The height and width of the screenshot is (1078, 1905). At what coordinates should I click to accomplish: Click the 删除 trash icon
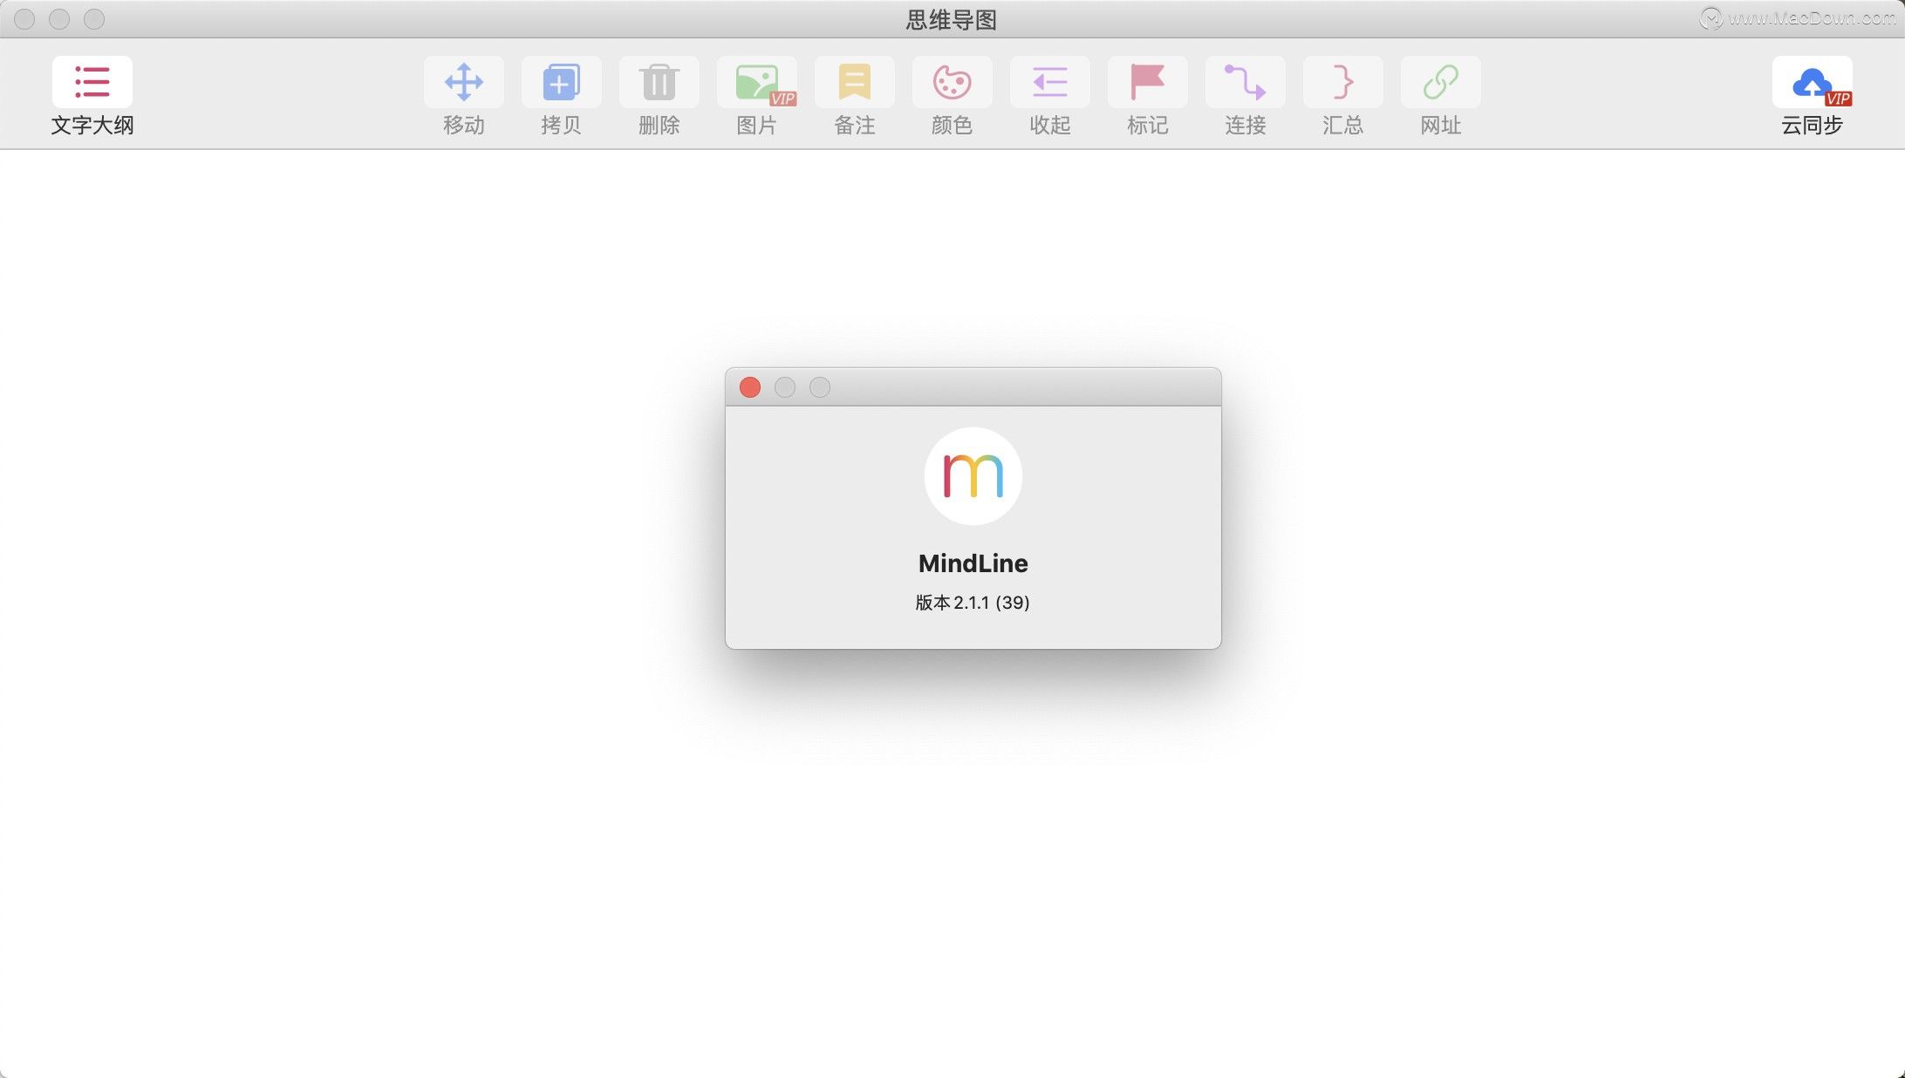[x=659, y=82]
